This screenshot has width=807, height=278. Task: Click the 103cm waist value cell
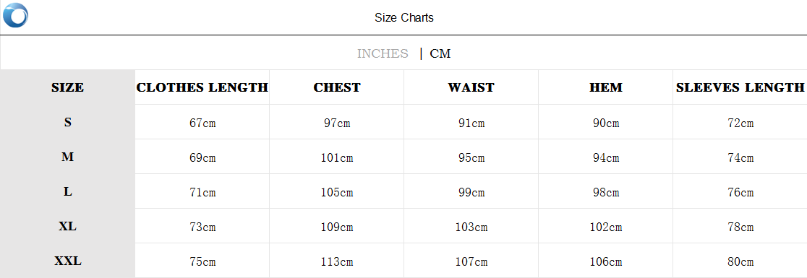point(471,227)
